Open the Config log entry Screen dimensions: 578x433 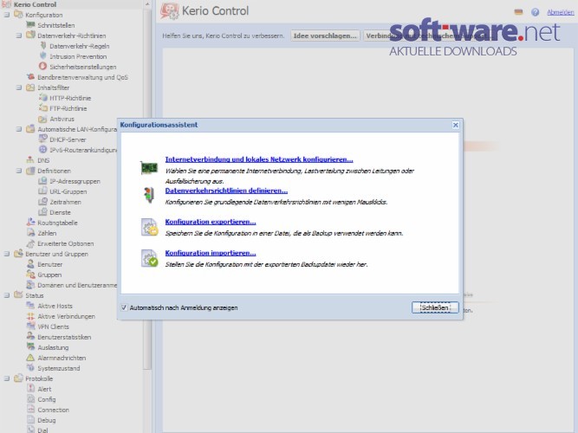(x=47, y=399)
